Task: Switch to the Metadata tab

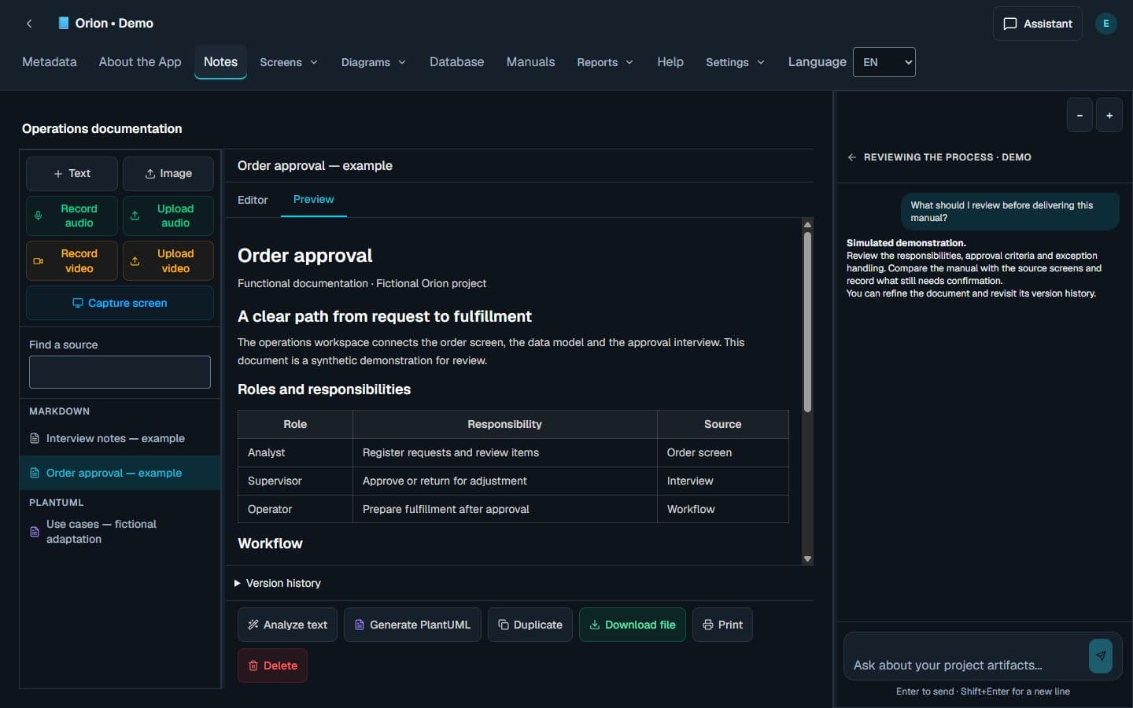Action: pos(50,62)
